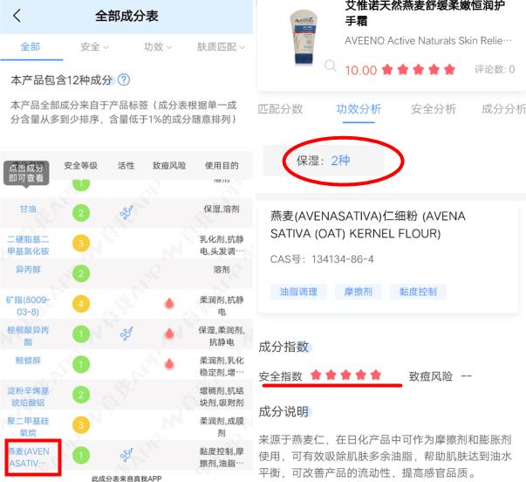Tap the 全部成分表 page title
Image resolution: width=526 pixels, height=482 pixels.
click(126, 16)
